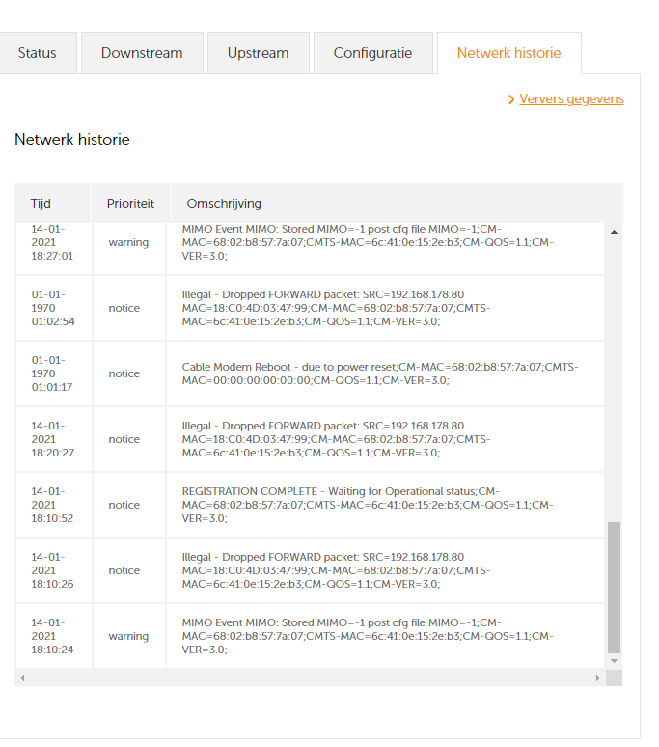Switch to the Downstream tab
The height and width of the screenshot is (747, 659).
coord(142,53)
